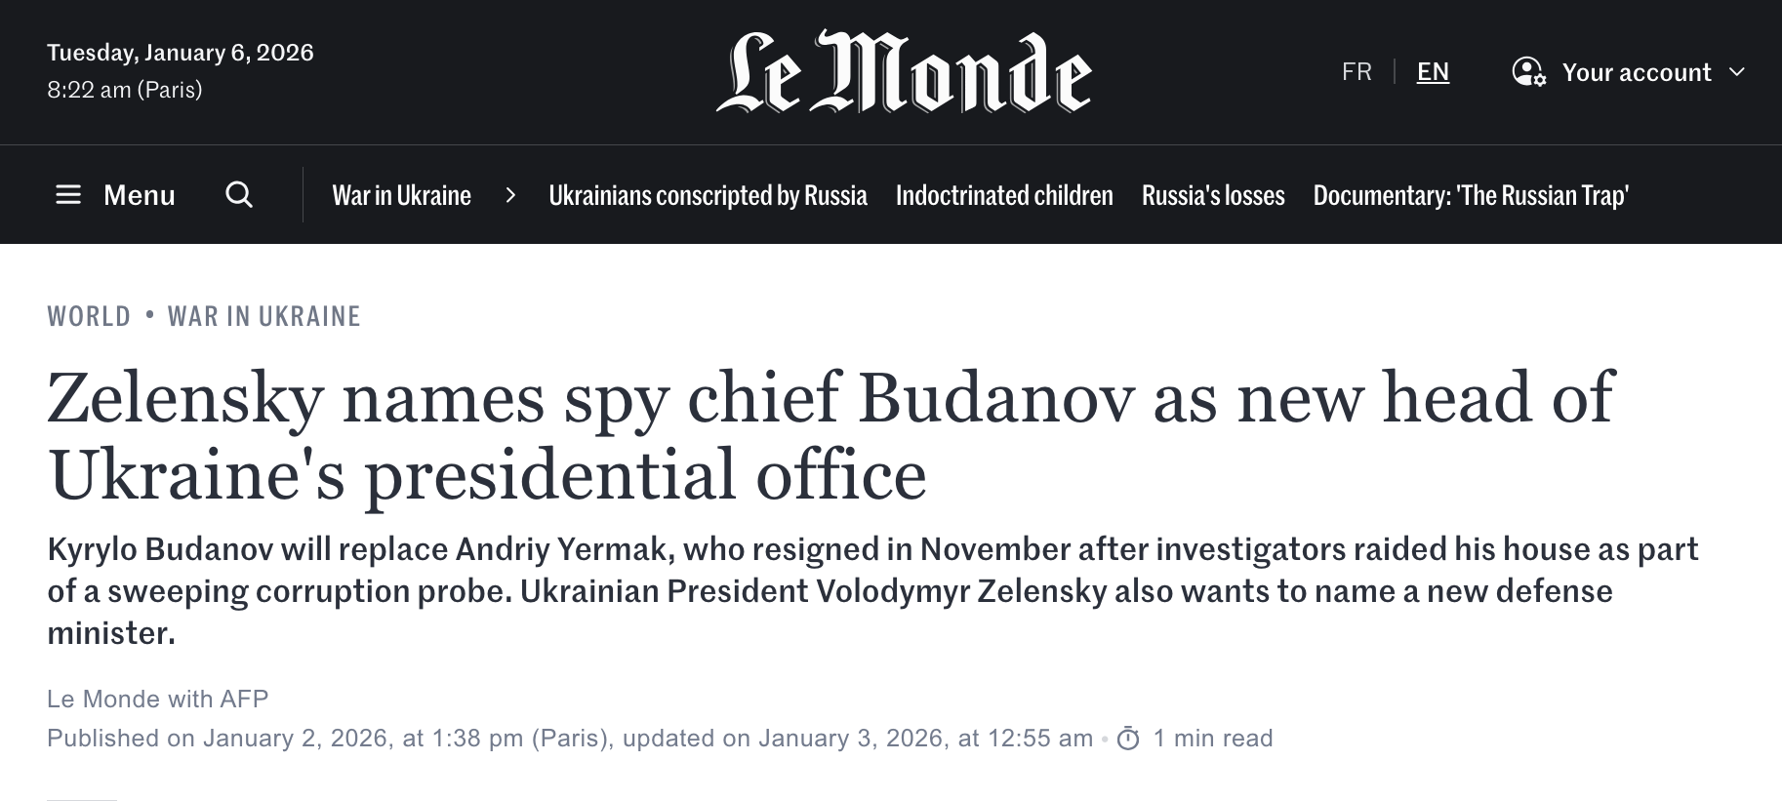Open the hamburger Menu icon
This screenshot has width=1782, height=801.
pyautogui.click(x=68, y=195)
